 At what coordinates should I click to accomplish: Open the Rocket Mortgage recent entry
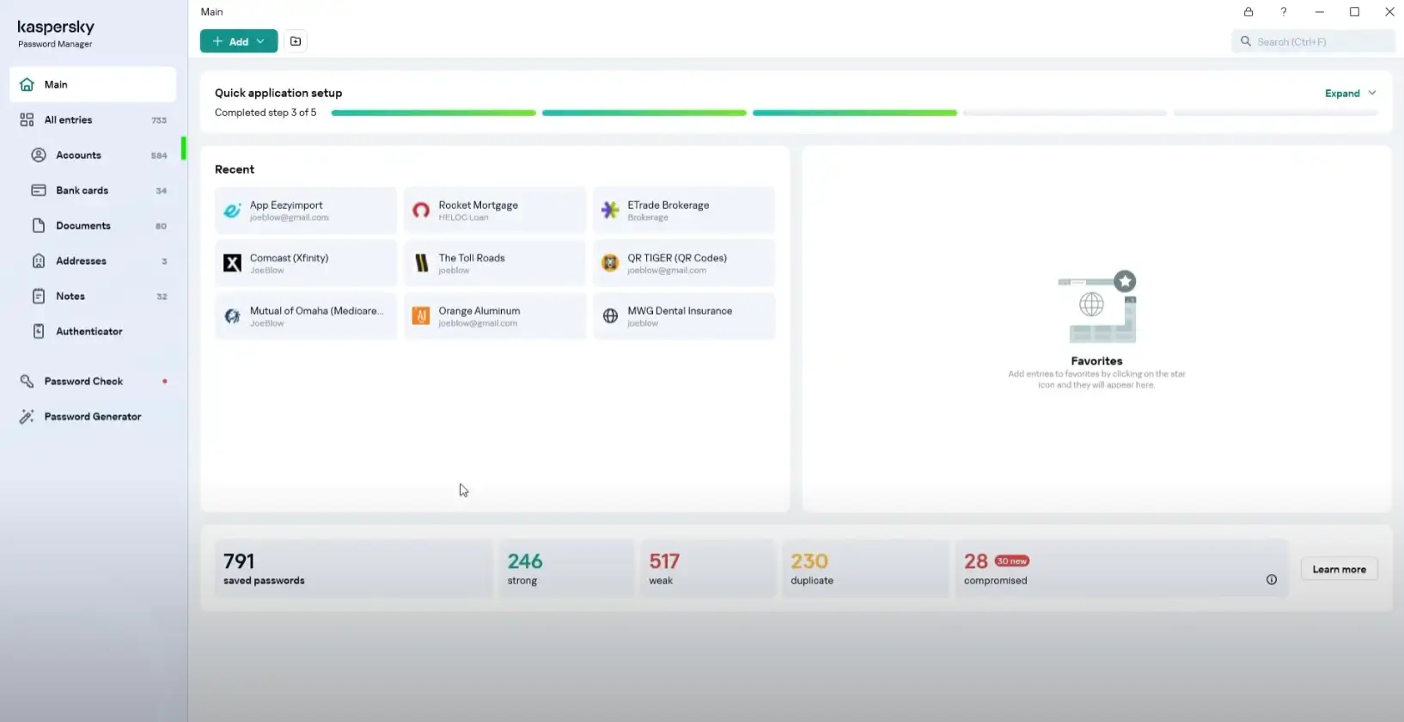(x=494, y=211)
